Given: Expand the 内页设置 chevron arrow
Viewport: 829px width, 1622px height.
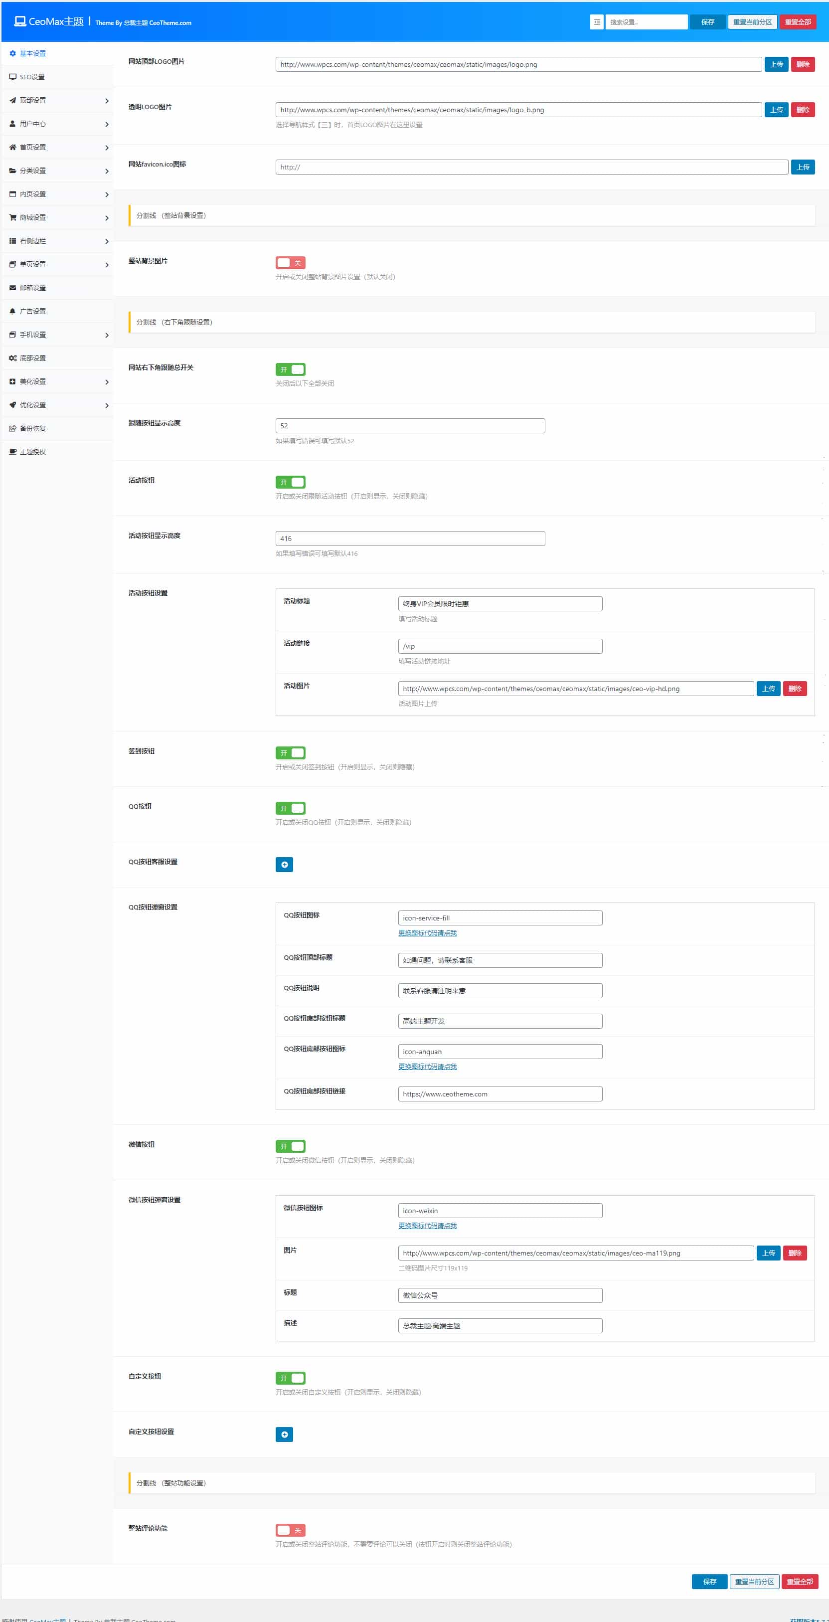Looking at the screenshot, I should point(107,194).
